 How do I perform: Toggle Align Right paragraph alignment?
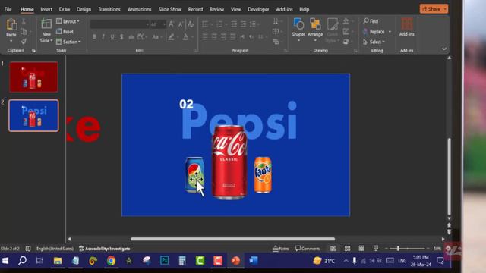pyautogui.click(x=223, y=37)
